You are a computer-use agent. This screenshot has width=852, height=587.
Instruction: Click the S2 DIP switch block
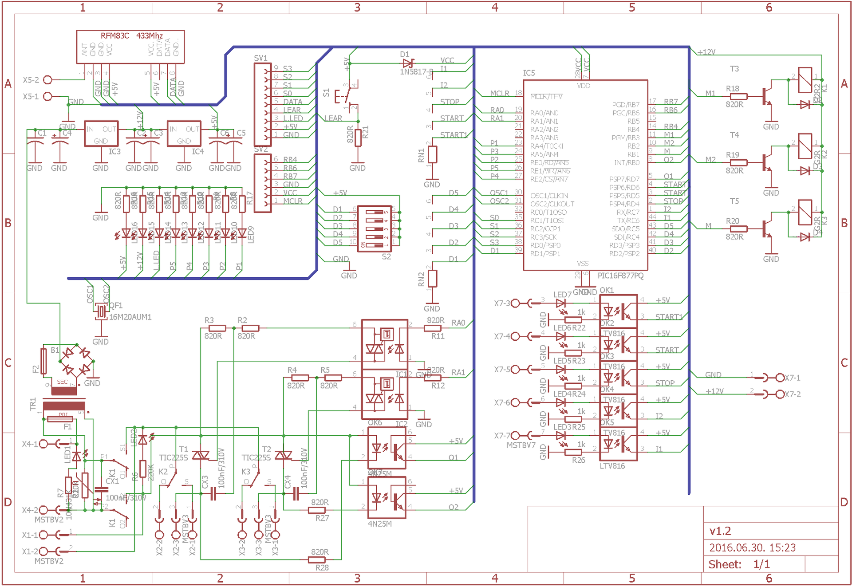(x=374, y=229)
